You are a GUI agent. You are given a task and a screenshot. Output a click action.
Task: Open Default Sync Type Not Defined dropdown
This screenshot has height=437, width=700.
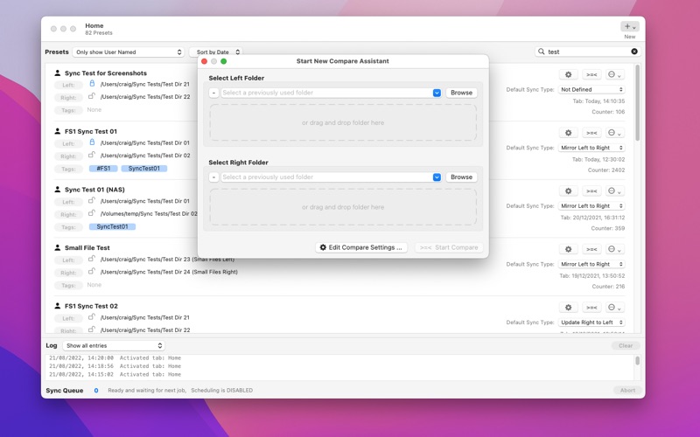(591, 90)
